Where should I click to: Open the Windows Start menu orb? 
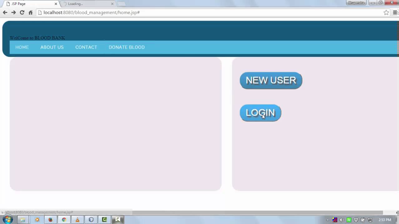(7, 220)
